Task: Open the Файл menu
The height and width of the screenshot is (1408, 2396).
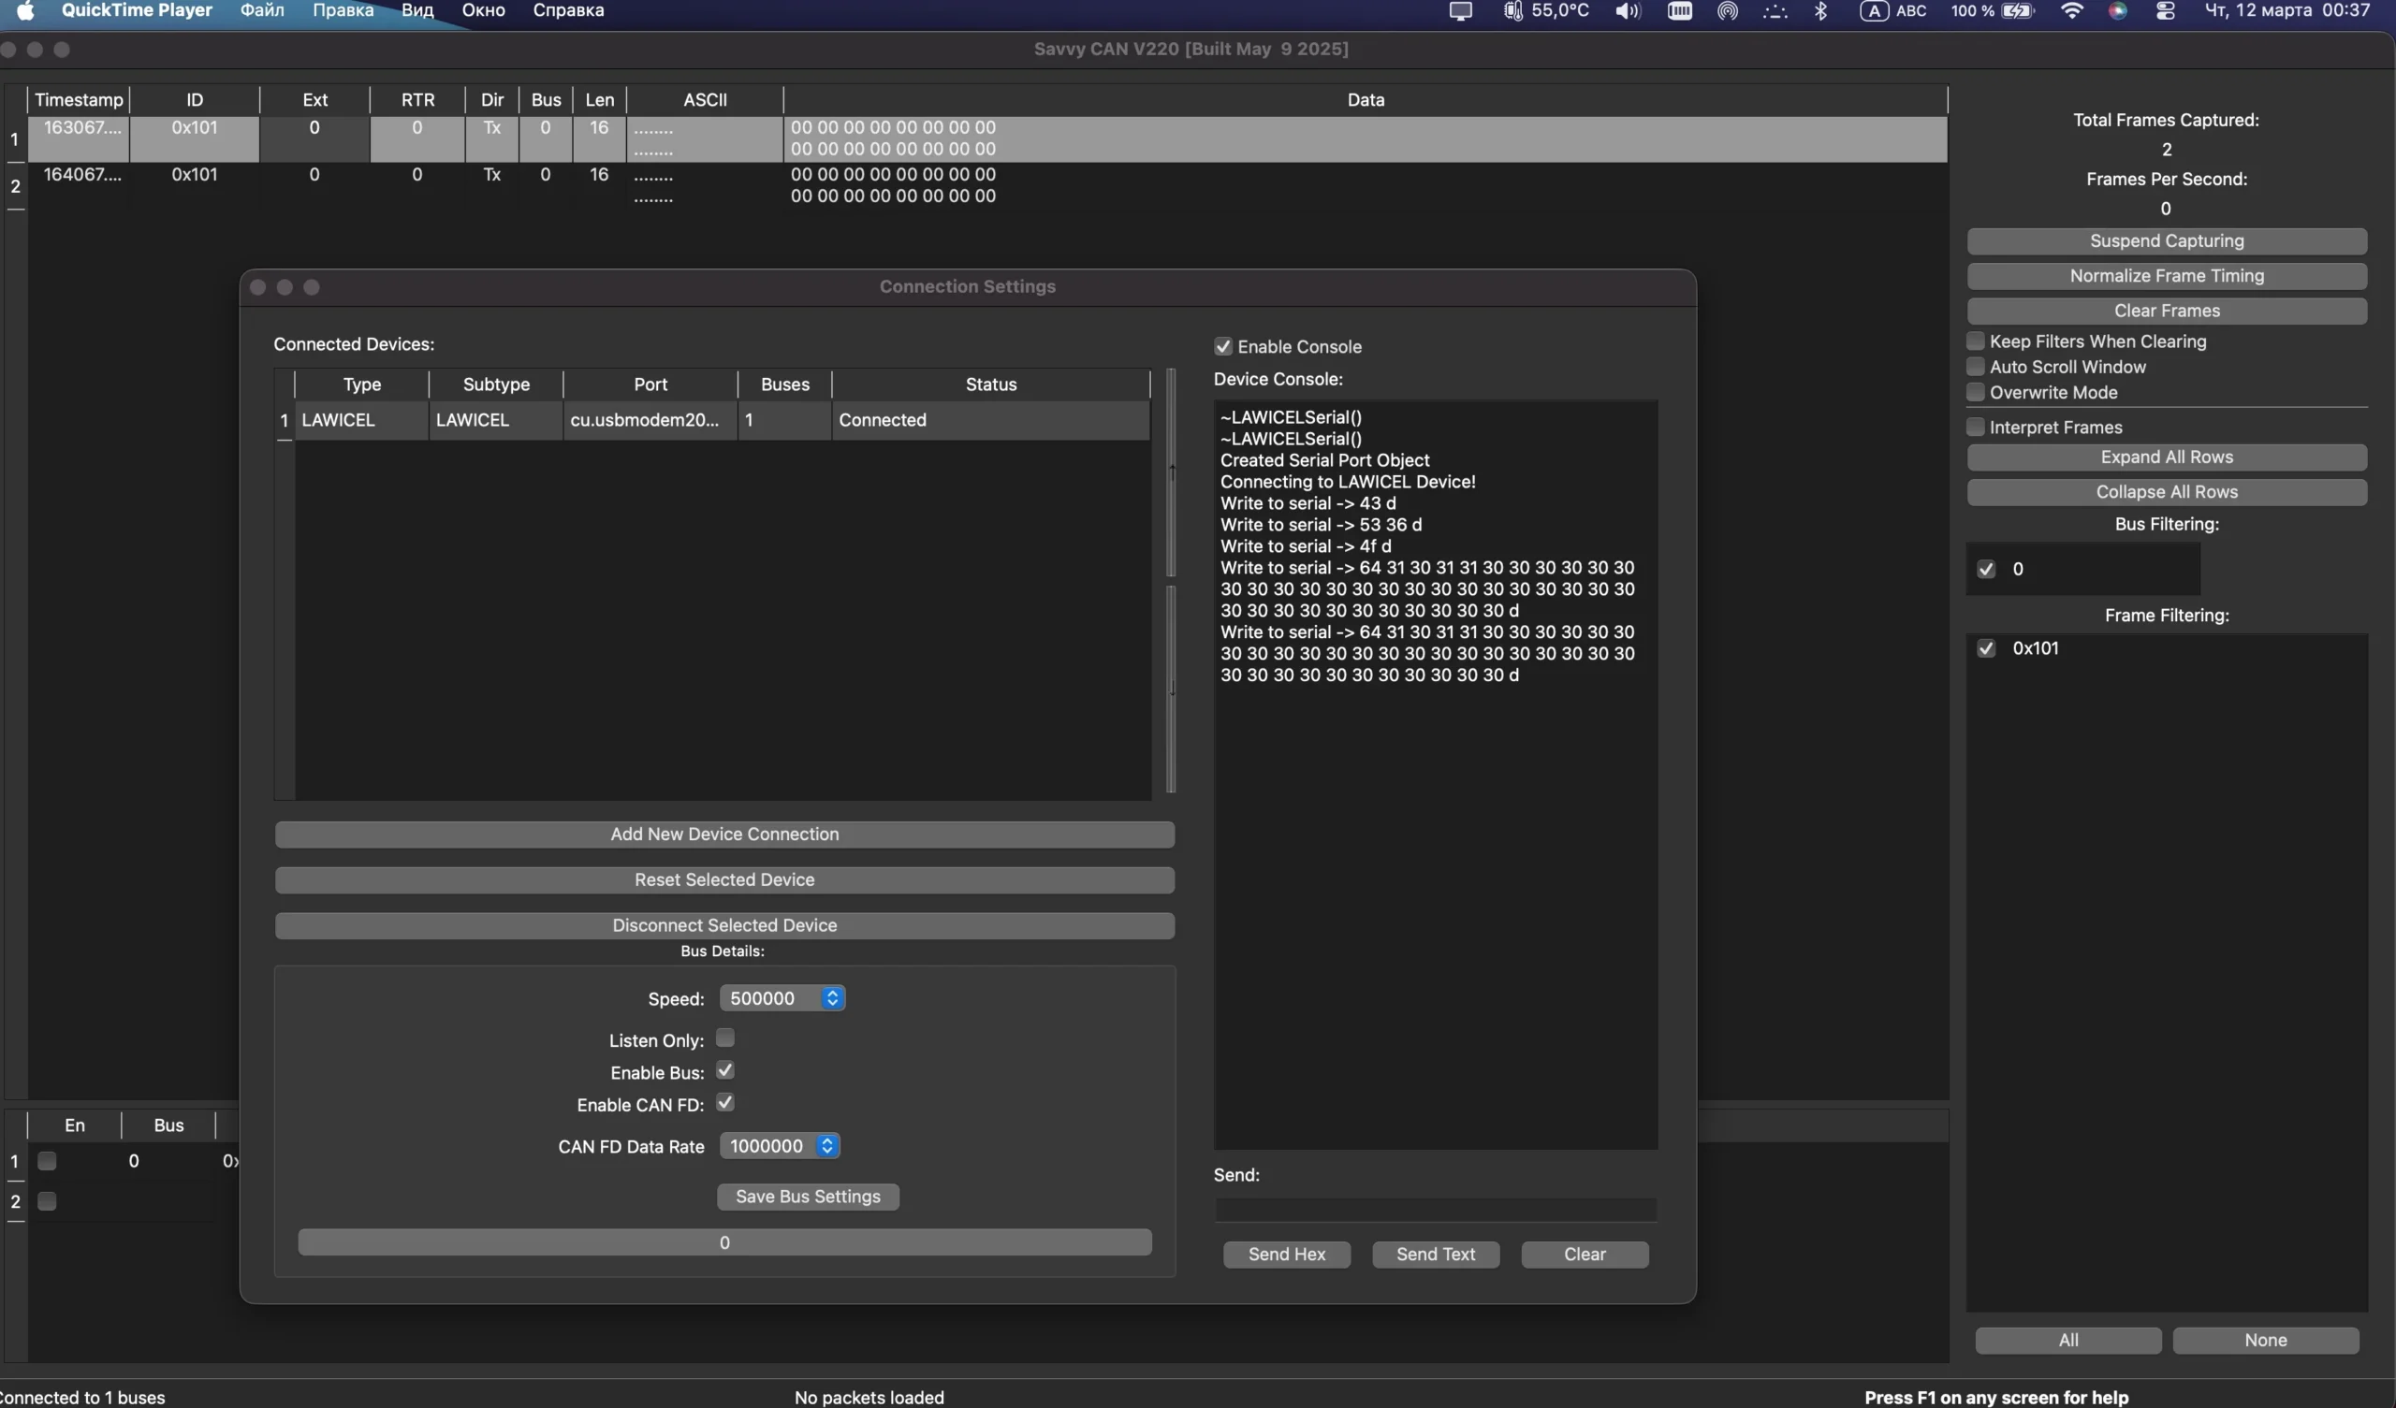Action: 261,10
